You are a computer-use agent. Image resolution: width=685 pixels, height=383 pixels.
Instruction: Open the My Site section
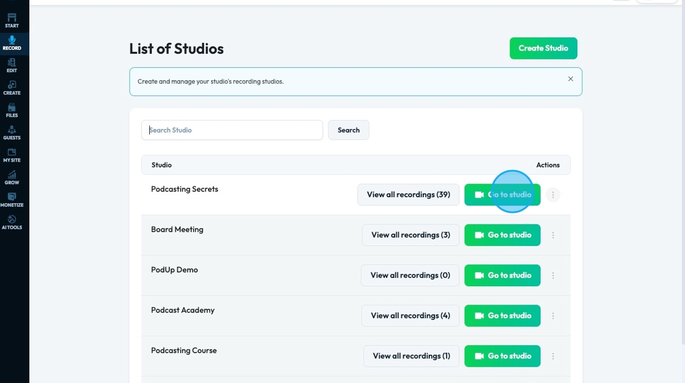pyautogui.click(x=12, y=155)
